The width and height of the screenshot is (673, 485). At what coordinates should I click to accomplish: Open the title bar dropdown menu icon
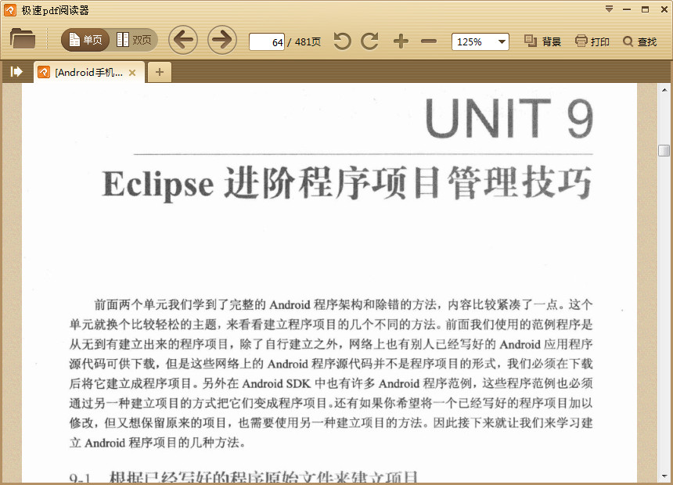click(x=609, y=9)
